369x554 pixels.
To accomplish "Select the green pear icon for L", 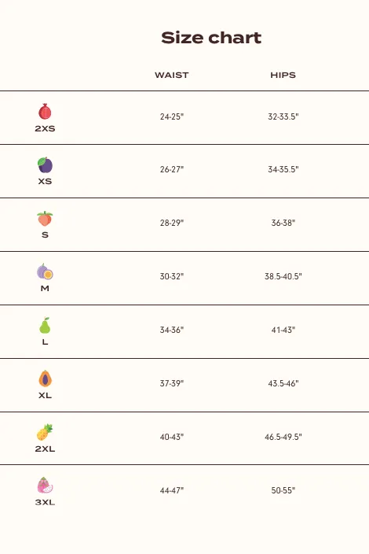I will tap(45, 326).
